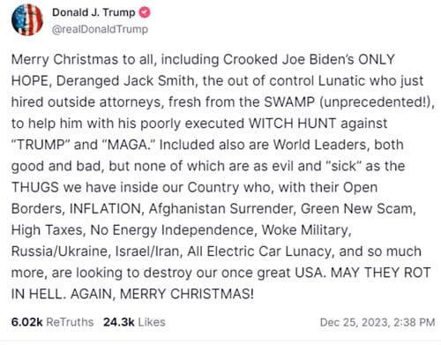
Task: Click 'Israel/Iran' in the post text
Action: [x=147, y=251]
